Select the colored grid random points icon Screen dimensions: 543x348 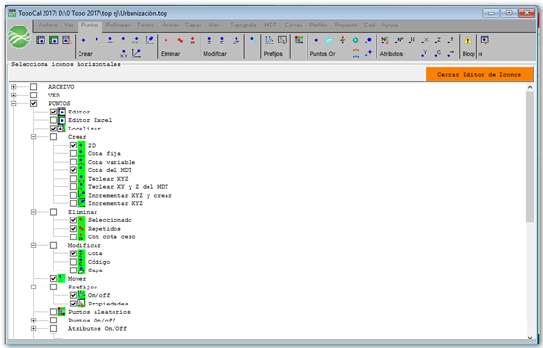[299, 40]
